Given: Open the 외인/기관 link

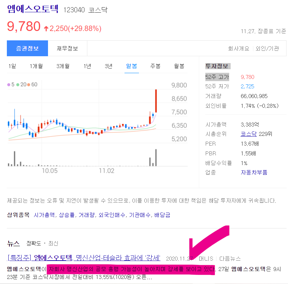Looking at the screenshot, I should [267, 48].
